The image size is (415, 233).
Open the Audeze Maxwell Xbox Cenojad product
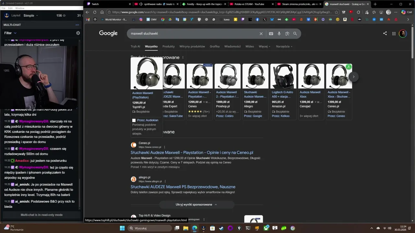(310, 94)
